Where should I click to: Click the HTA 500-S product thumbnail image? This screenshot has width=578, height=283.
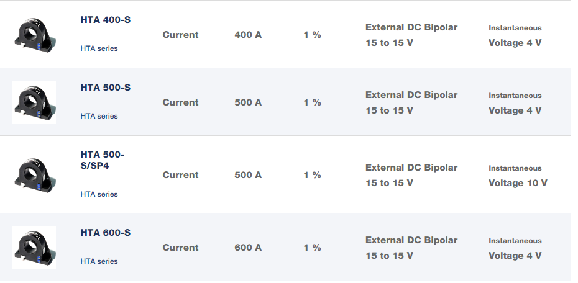[34, 102]
